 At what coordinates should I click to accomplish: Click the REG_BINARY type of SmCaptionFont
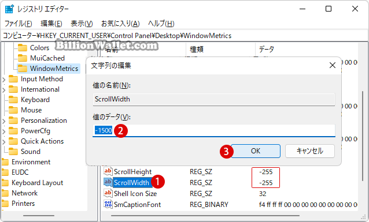[x=209, y=205]
